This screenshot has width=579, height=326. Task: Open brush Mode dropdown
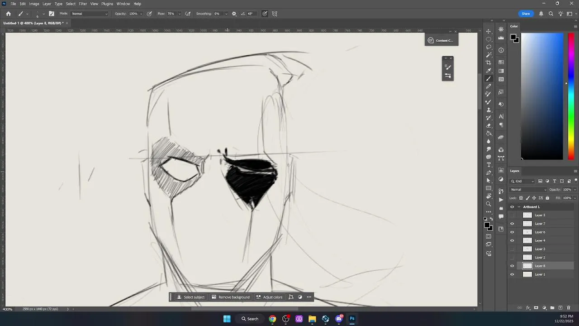coord(90,14)
